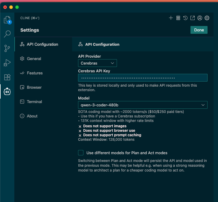
Task: Open Cline task history clock icon
Action: pyautogui.click(x=185, y=18)
